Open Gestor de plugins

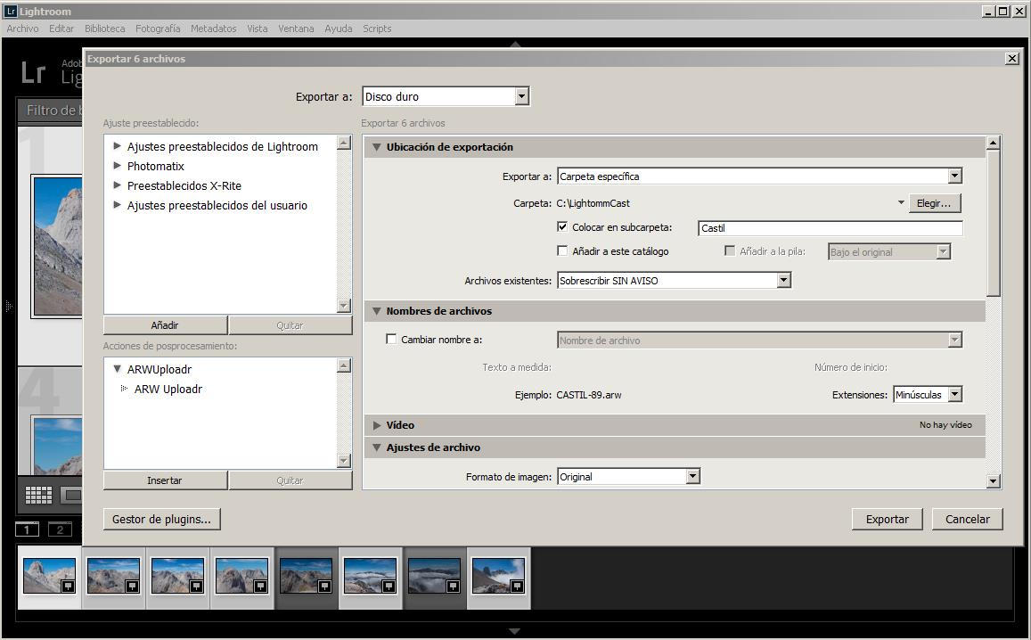click(162, 519)
